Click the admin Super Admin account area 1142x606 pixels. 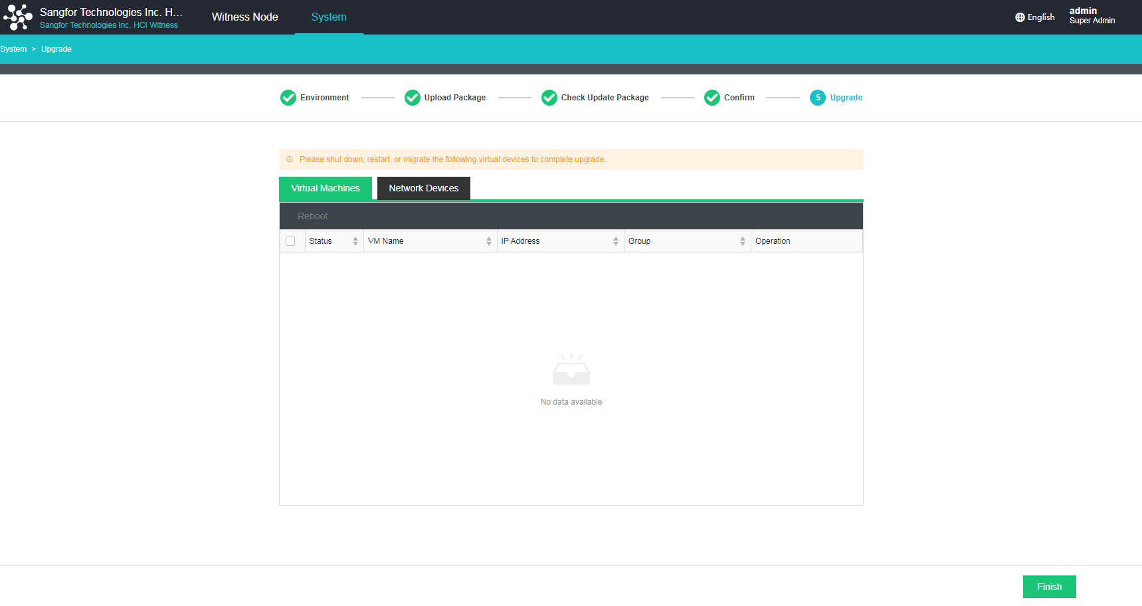tap(1092, 15)
